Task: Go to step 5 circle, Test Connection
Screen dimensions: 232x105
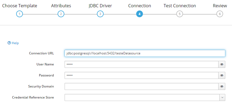Action: click(180, 14)
